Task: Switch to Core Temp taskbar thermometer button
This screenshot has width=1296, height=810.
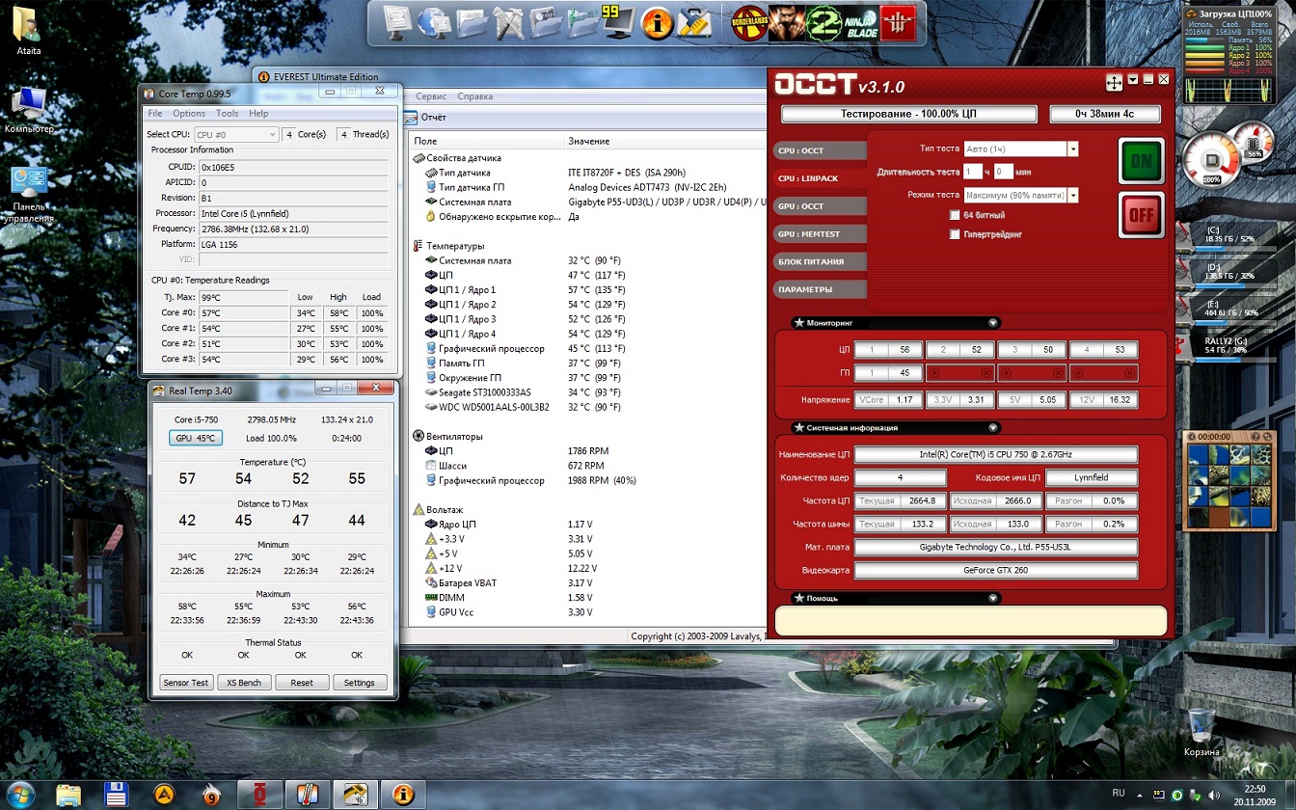Action: click(x=308, y=795)
